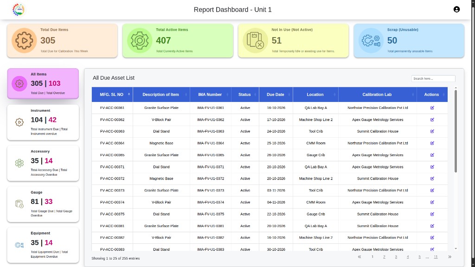Jump to page 11 of the table
This screenshot has width=475, height=267.
(436, 257)
